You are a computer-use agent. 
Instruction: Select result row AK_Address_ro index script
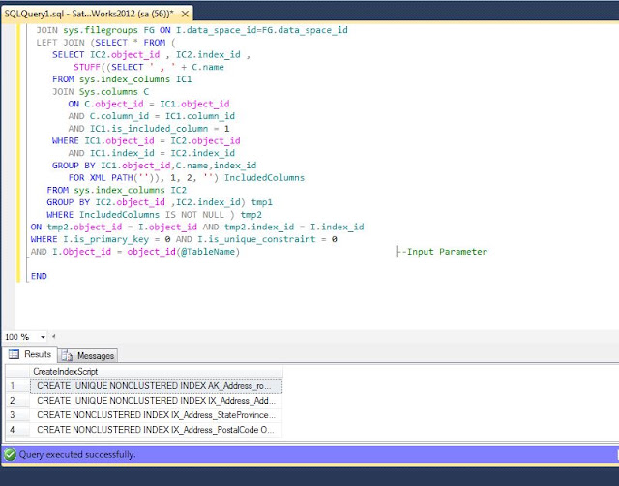157,386
